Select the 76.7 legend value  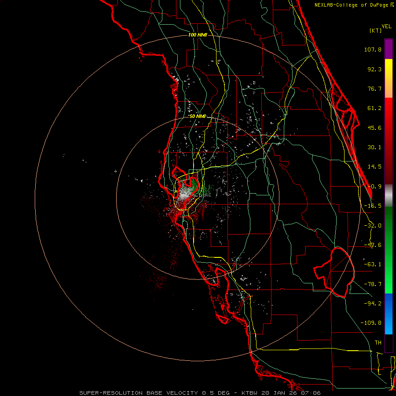(374, 88)
